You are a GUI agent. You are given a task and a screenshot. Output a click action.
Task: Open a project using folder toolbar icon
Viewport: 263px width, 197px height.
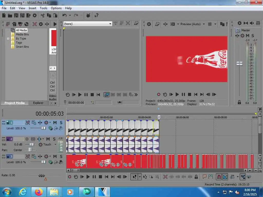coord(10,16)
